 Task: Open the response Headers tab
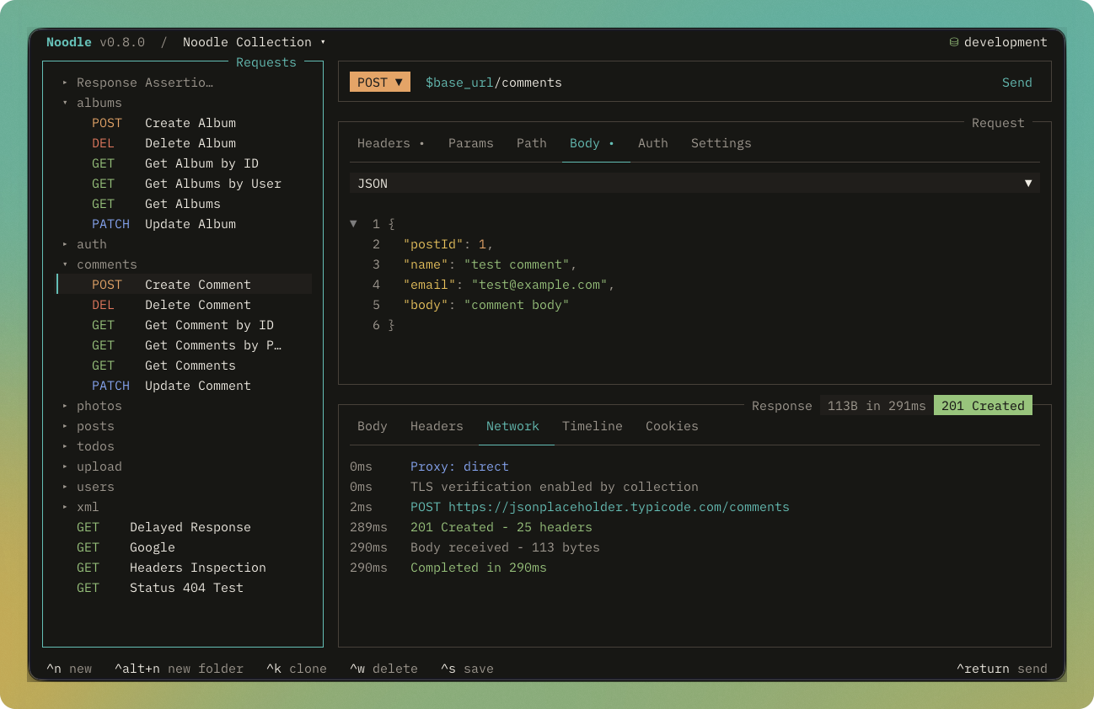pyautogui.click(x=437, y=426)
